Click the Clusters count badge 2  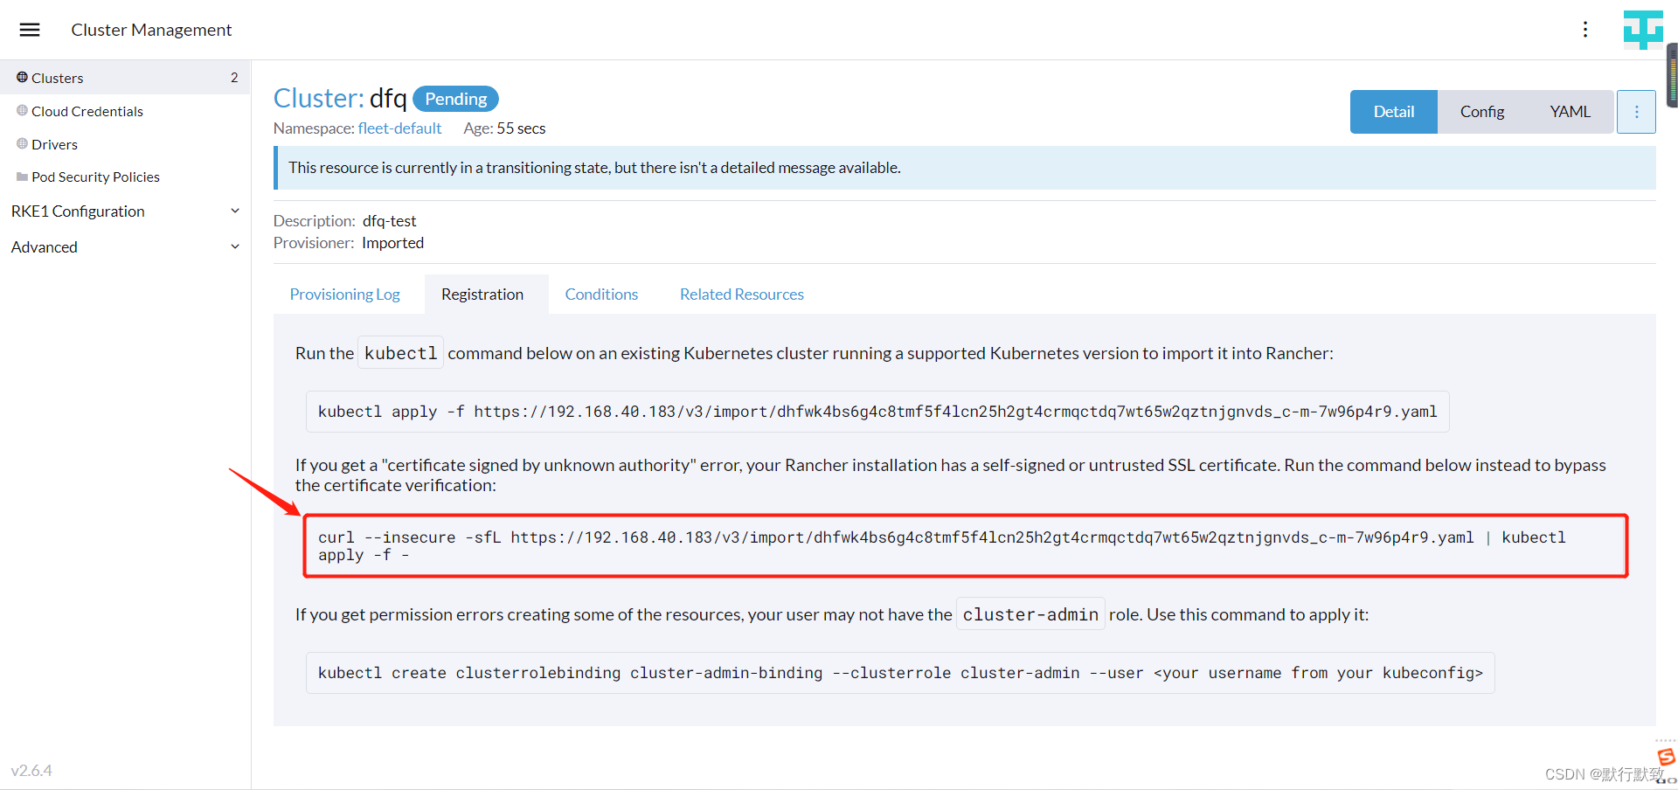pos(234,78)
